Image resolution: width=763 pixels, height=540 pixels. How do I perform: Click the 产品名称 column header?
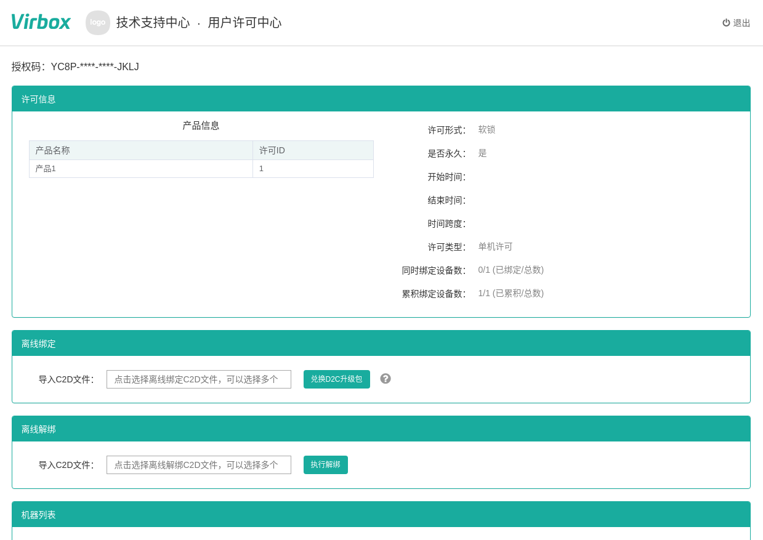pos(141,150)
